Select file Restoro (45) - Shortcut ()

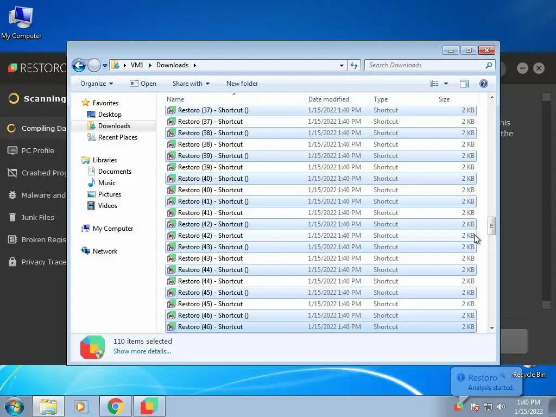[320, 293]
